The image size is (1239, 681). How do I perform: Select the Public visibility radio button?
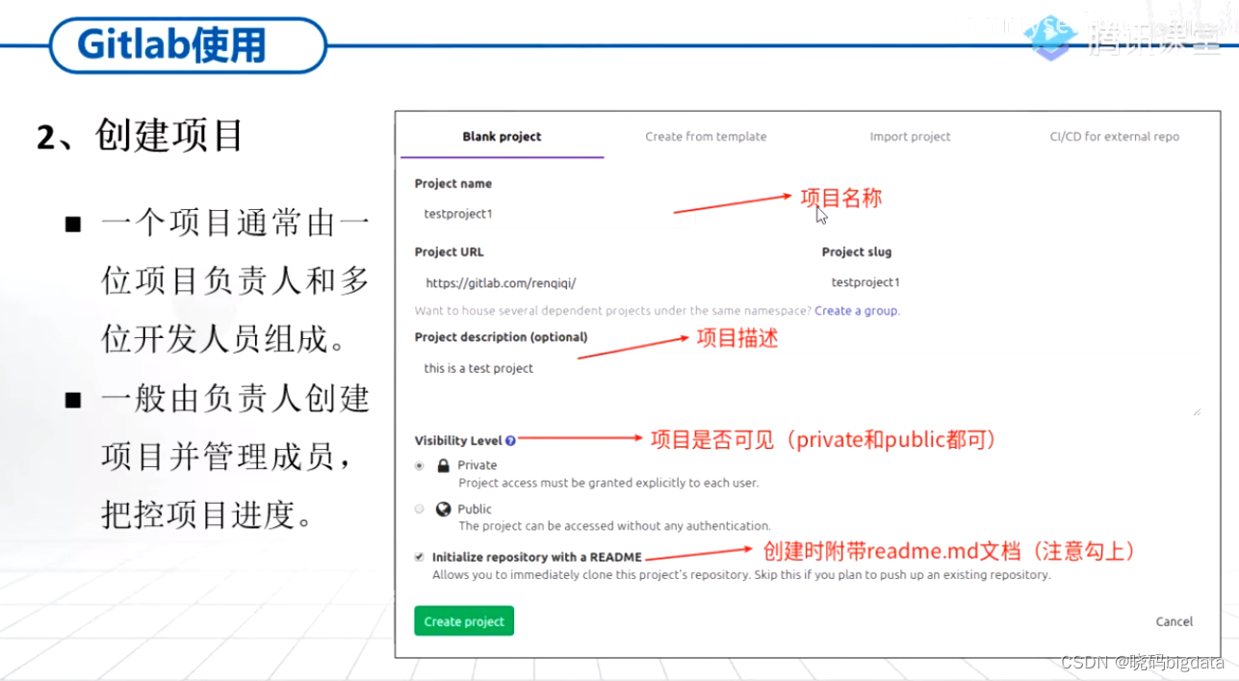point(419,509)
